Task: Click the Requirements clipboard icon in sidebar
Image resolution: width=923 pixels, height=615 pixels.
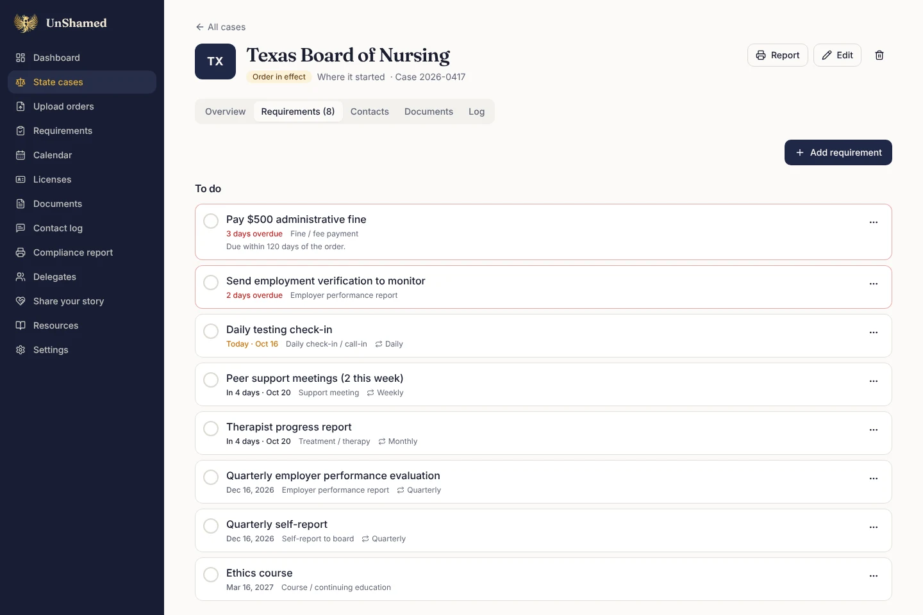Action: (x=21, y=131)
